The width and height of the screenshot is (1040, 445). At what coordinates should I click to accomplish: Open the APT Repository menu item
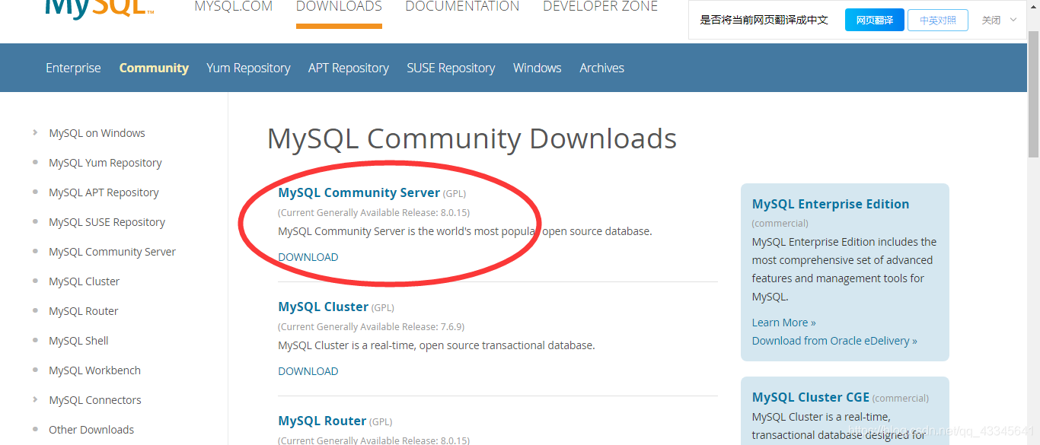(x=349, y=68)
